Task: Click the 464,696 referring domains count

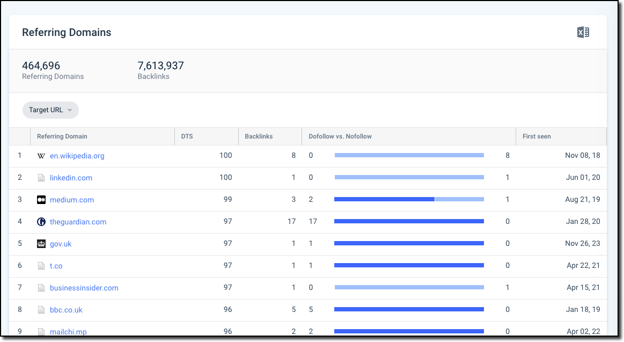Action: point(41,66)
